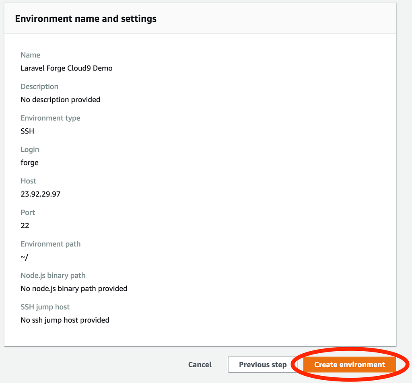Select the Laravel Forge Cloud9 Demo name text
The image size is (412, 383).
(66, 68)
